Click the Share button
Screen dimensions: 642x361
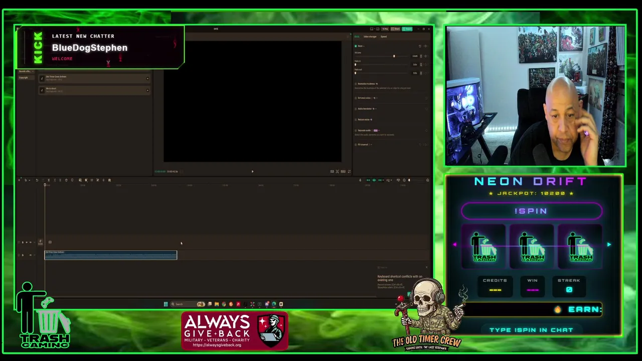click(x=395, y=29)
